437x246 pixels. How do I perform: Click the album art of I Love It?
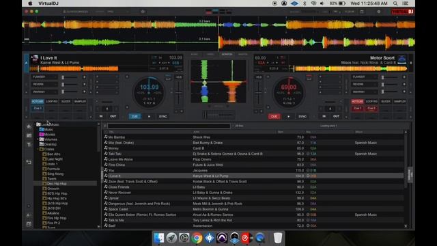coord(35,59)
